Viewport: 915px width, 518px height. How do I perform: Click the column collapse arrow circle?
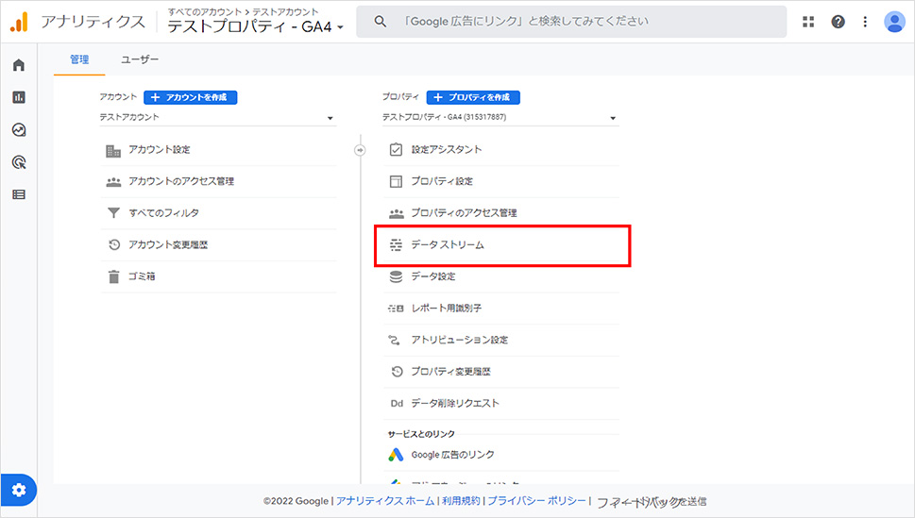(x=360, y=150)
